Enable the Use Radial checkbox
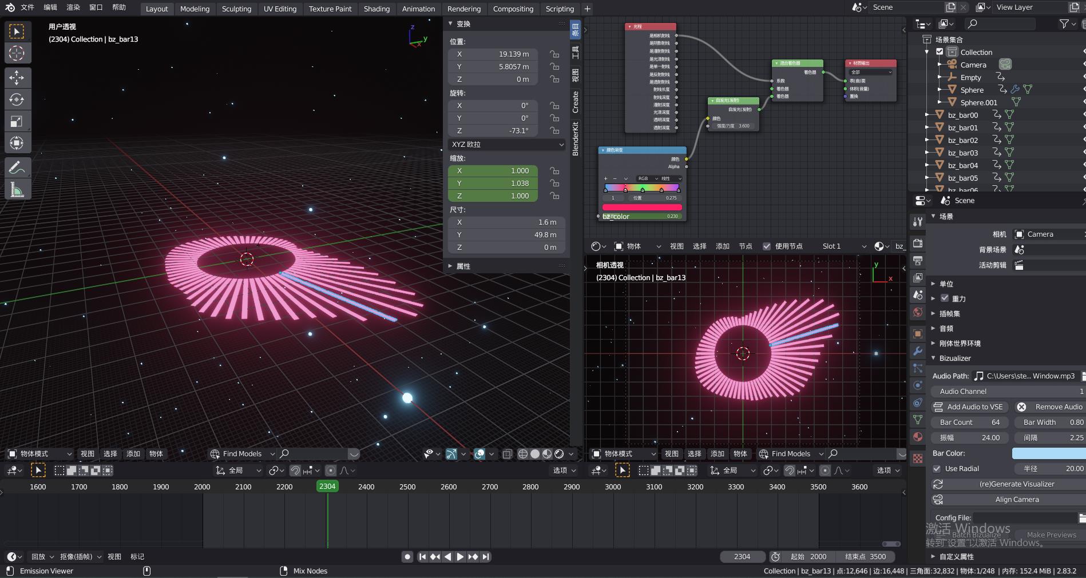 point(937,468)
